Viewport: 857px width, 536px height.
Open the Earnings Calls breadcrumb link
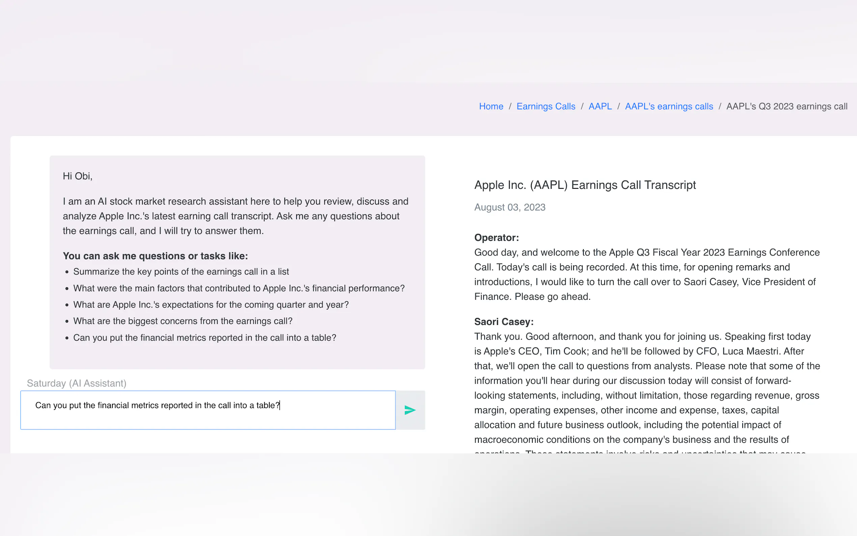click(x=546, y=106)
